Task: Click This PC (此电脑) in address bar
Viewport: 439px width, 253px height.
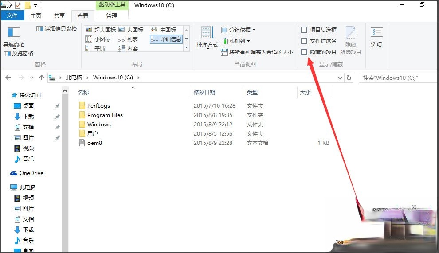Action: [x=74, y=78]
